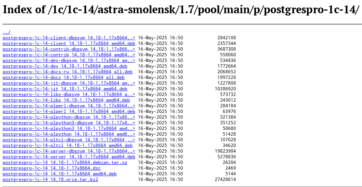Download postgrespro-1c-14-client-dbgsym package link
The height and width of the screenshot is (187, 362).
[x=69, y=38]
